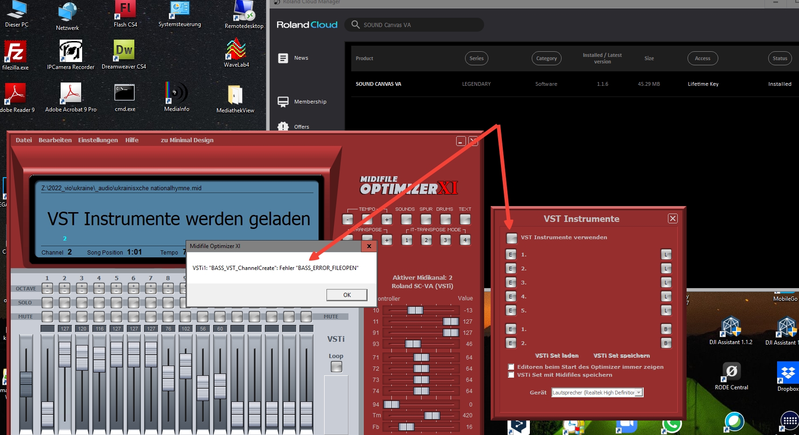The width and height of the screenshot is (799, 435).
Task: Open Flash CS4 desktop shortcut
Action: pyautogui.click(x=125, y=13)
